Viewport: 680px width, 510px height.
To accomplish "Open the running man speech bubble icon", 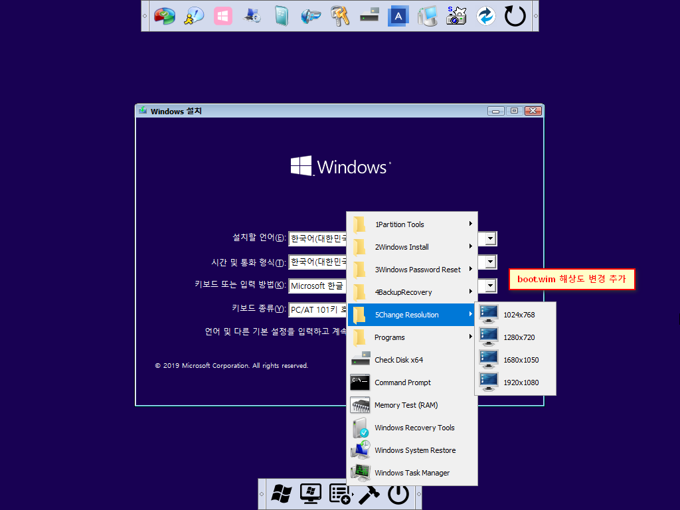I will (x=194, y=17).
